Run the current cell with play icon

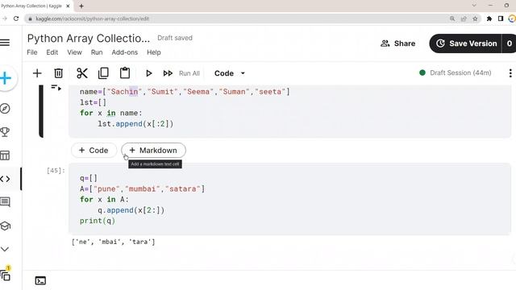coord(148,73)
